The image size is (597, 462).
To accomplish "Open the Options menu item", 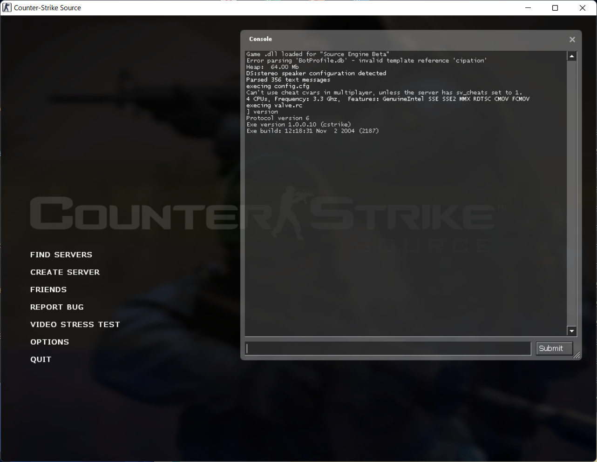I will point(49,342).
